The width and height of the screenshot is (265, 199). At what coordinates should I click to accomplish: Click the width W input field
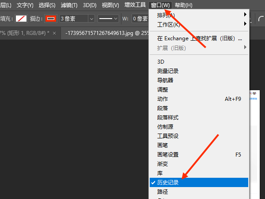140,19
